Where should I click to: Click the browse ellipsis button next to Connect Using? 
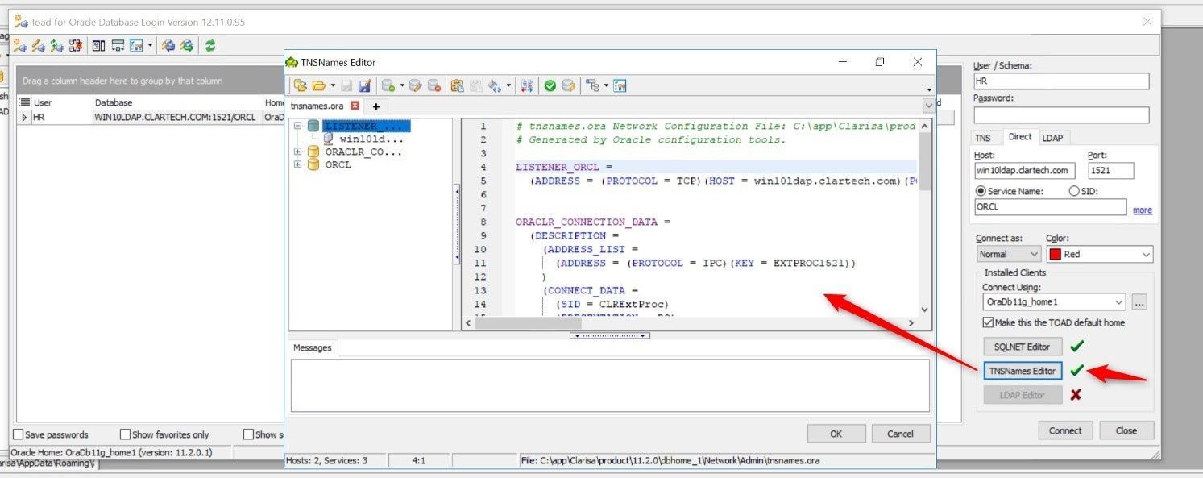(1139, 302)
